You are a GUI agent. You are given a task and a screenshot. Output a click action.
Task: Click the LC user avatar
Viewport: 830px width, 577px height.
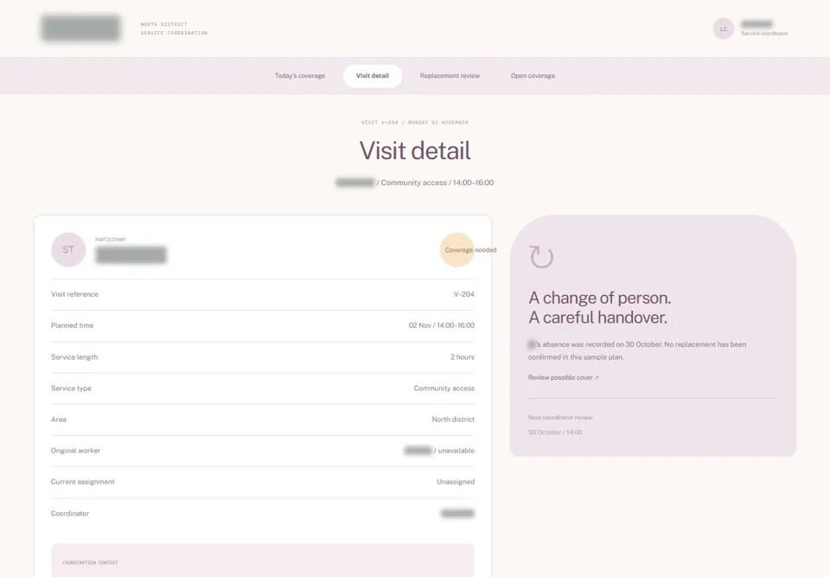click(723, 29)
